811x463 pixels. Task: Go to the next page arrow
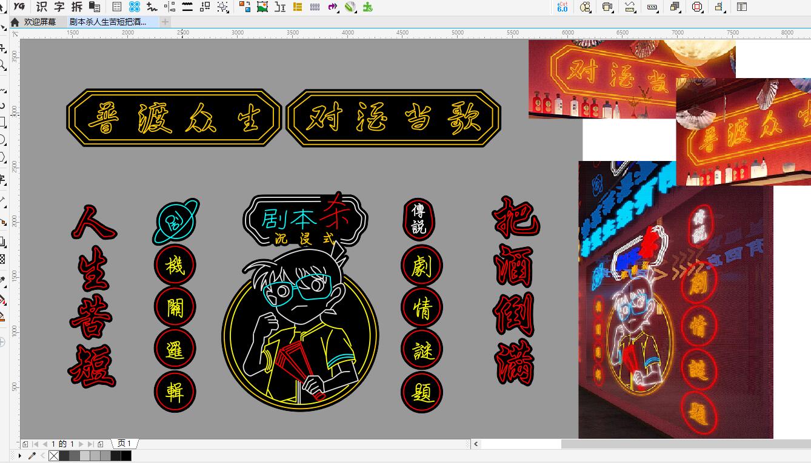pyautogui.click(x=81, y=444)
